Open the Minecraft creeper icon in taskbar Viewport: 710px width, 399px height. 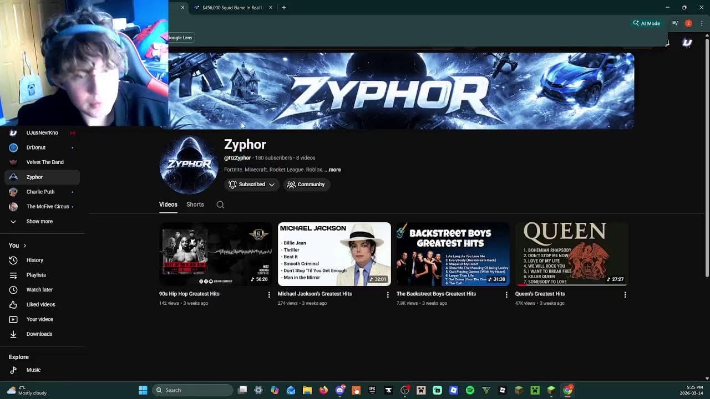(x=535, y=390)
